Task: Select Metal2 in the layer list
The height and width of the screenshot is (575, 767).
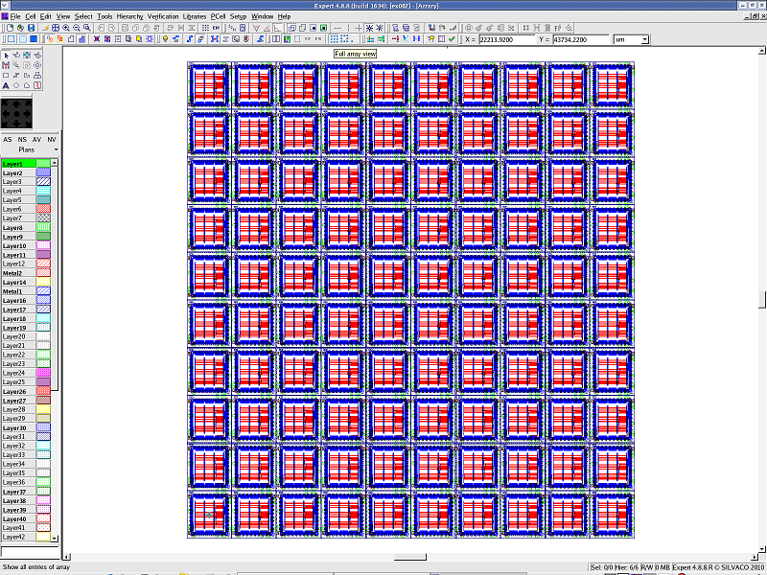Action: [17, 273]
